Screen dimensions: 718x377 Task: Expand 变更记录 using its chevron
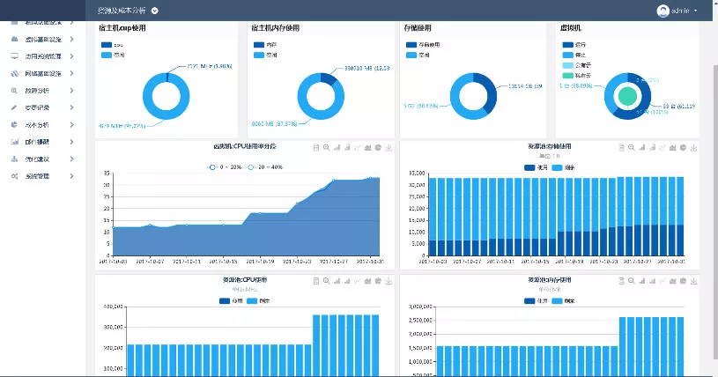(72, 107)
